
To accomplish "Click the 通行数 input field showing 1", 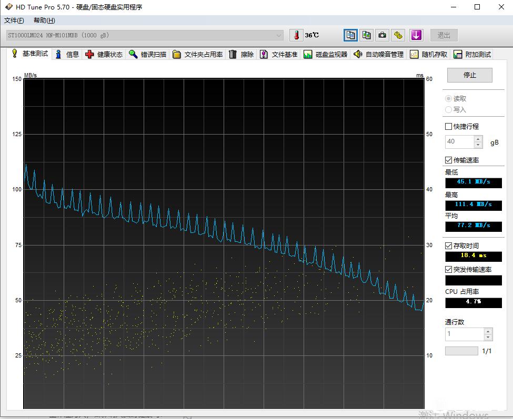I will coord(464,334).
